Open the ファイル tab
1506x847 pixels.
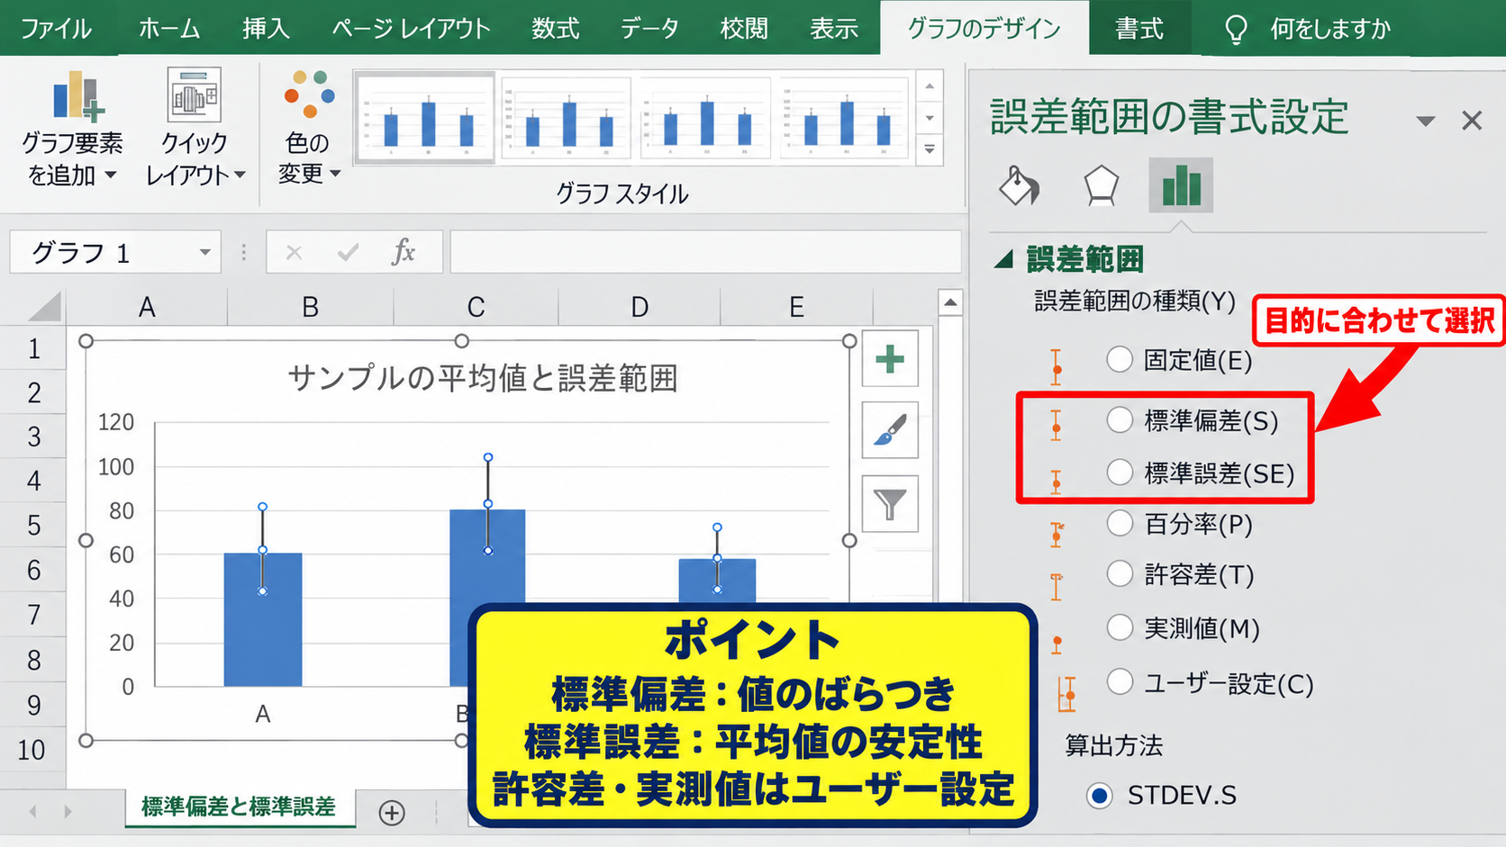(56, 29)
